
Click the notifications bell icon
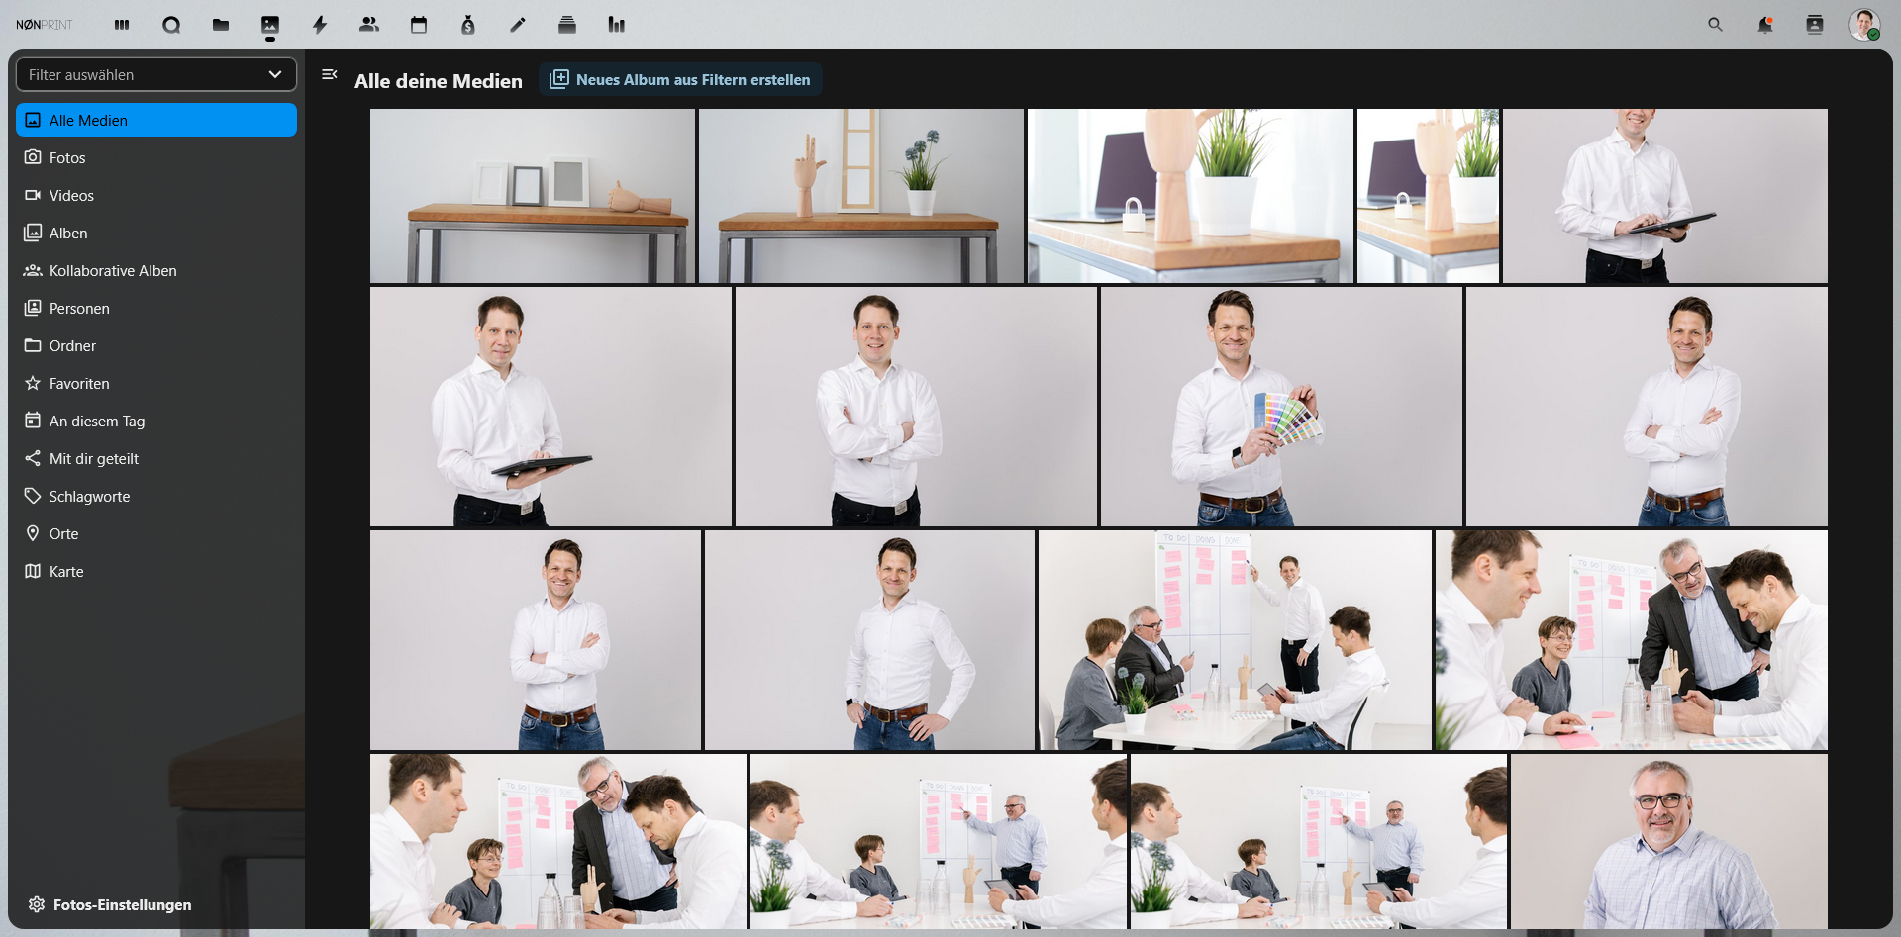click(1764, 25)
